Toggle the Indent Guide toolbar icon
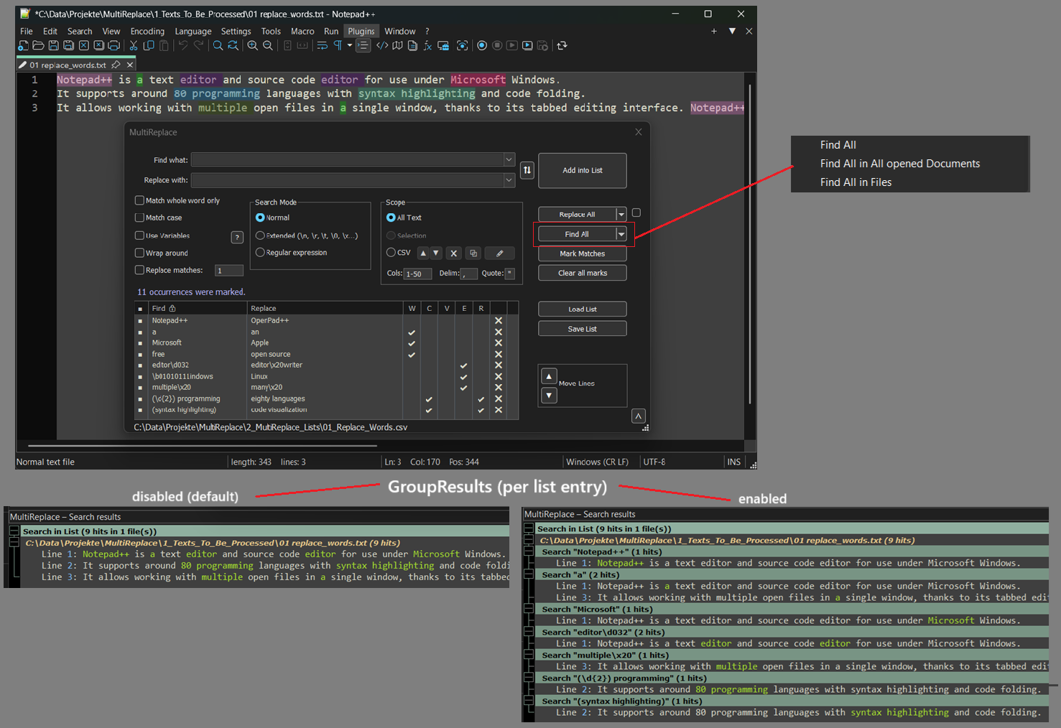 363,45
